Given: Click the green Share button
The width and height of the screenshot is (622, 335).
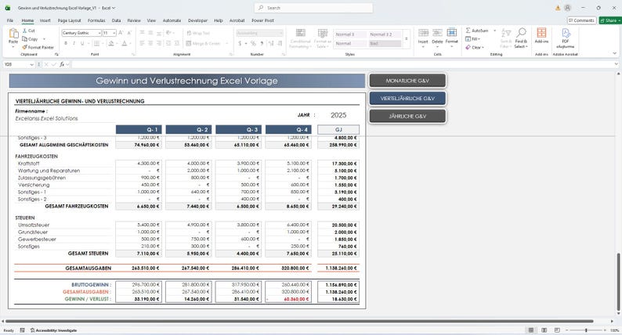Looking at the screenshot, I should coord(610,20).
